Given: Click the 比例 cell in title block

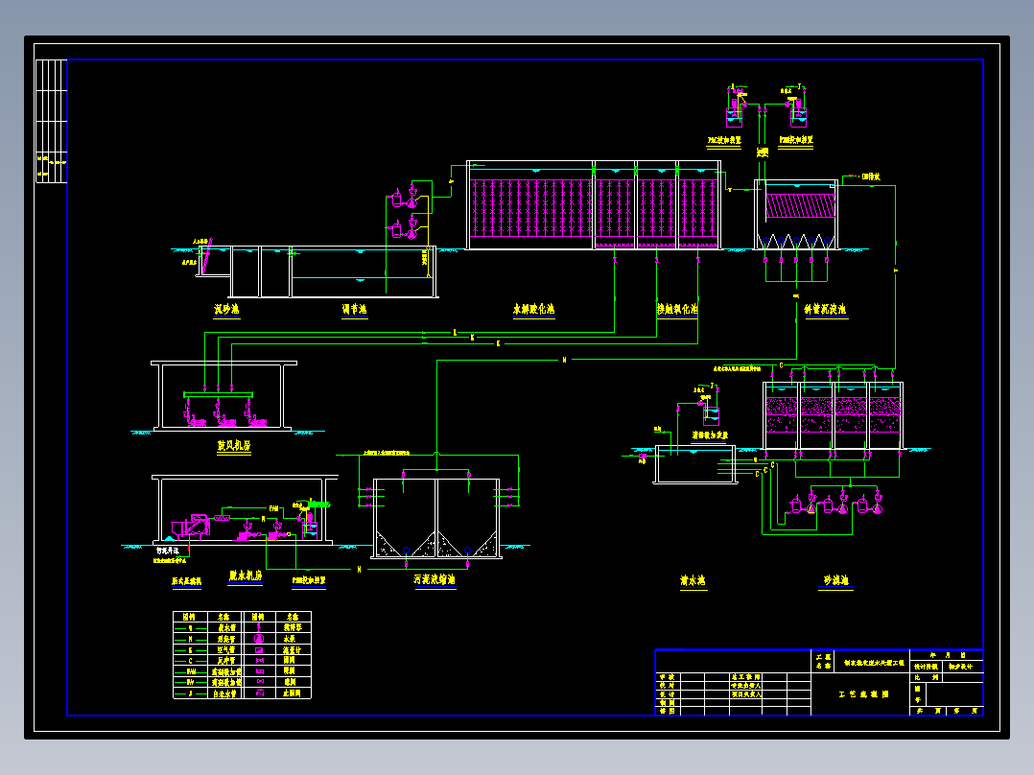Looking at the screenshot, I should [926, 677].
